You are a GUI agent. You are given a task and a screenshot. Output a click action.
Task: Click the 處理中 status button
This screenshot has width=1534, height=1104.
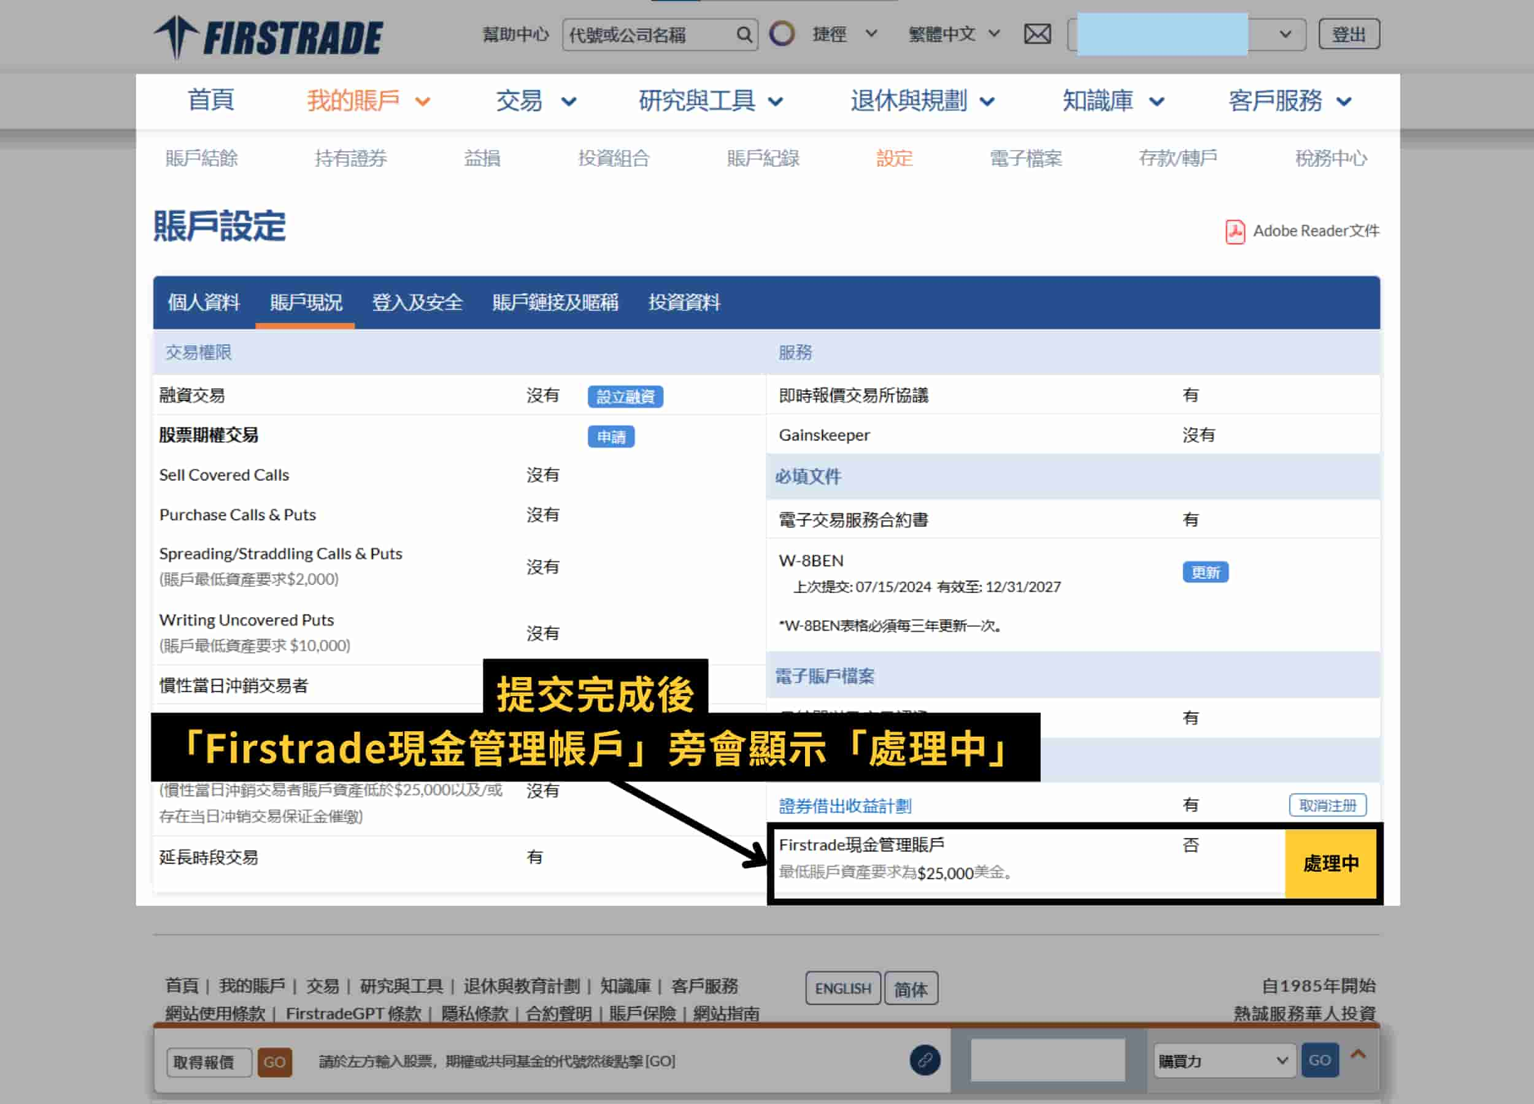coord(1330,864)
